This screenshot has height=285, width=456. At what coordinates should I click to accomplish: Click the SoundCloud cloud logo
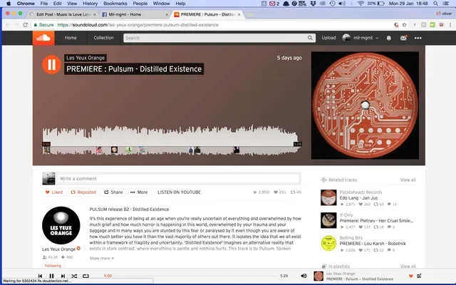43,38
